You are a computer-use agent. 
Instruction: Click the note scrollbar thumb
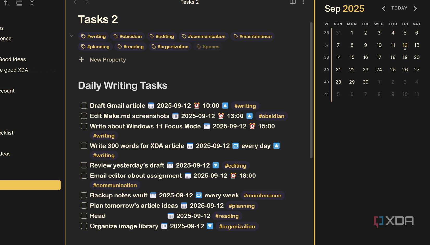pyautogui.click(x=311, y=90)
